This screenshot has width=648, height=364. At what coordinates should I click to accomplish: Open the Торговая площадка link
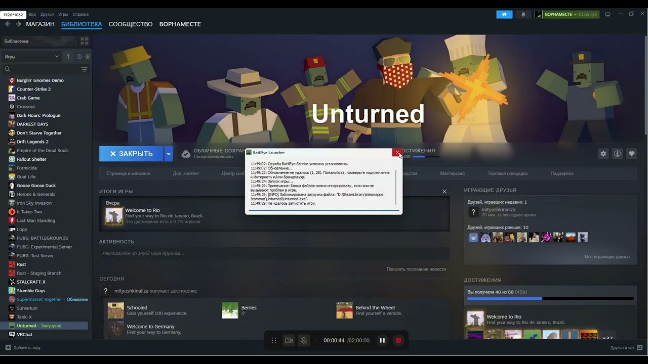tap(507, 173)
